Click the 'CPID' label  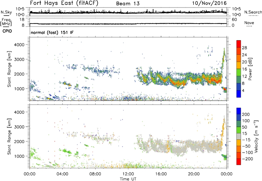[7, 31]
